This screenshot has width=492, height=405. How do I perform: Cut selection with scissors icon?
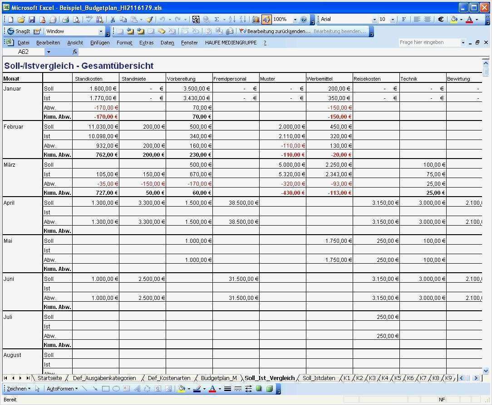coord(113,19)
